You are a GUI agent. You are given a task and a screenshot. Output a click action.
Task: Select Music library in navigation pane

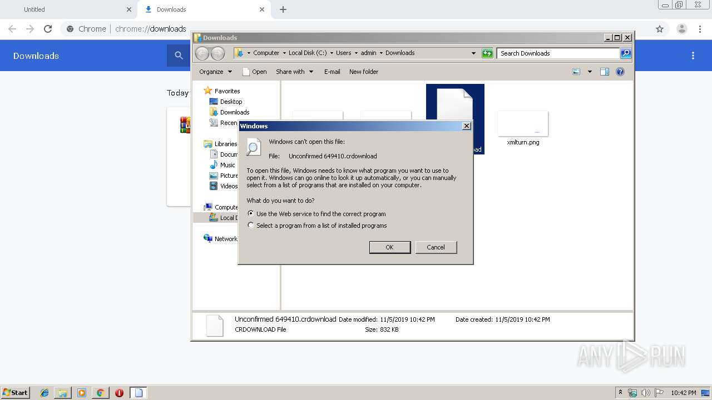[227, 165]
